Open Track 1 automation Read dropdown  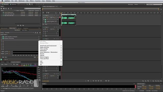(51, 24)
